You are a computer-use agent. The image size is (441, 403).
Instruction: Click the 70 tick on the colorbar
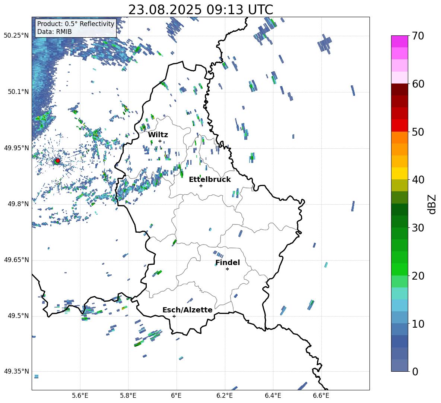(x=418, y=36)
